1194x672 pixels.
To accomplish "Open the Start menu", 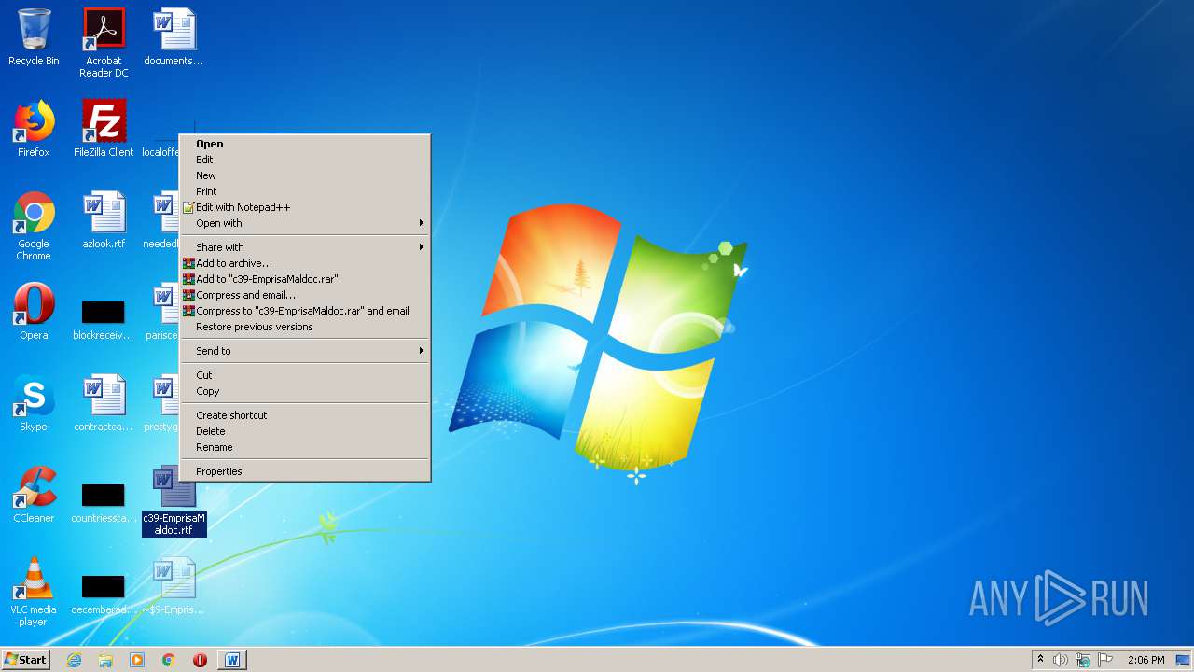I will point(26,660).
